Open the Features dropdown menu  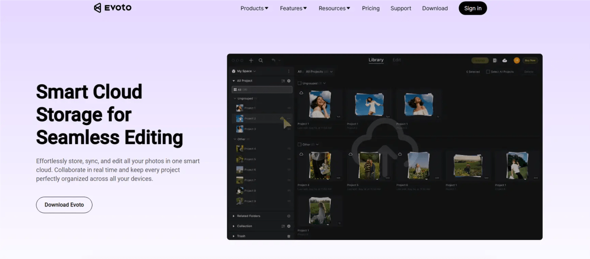click(293, 8)
